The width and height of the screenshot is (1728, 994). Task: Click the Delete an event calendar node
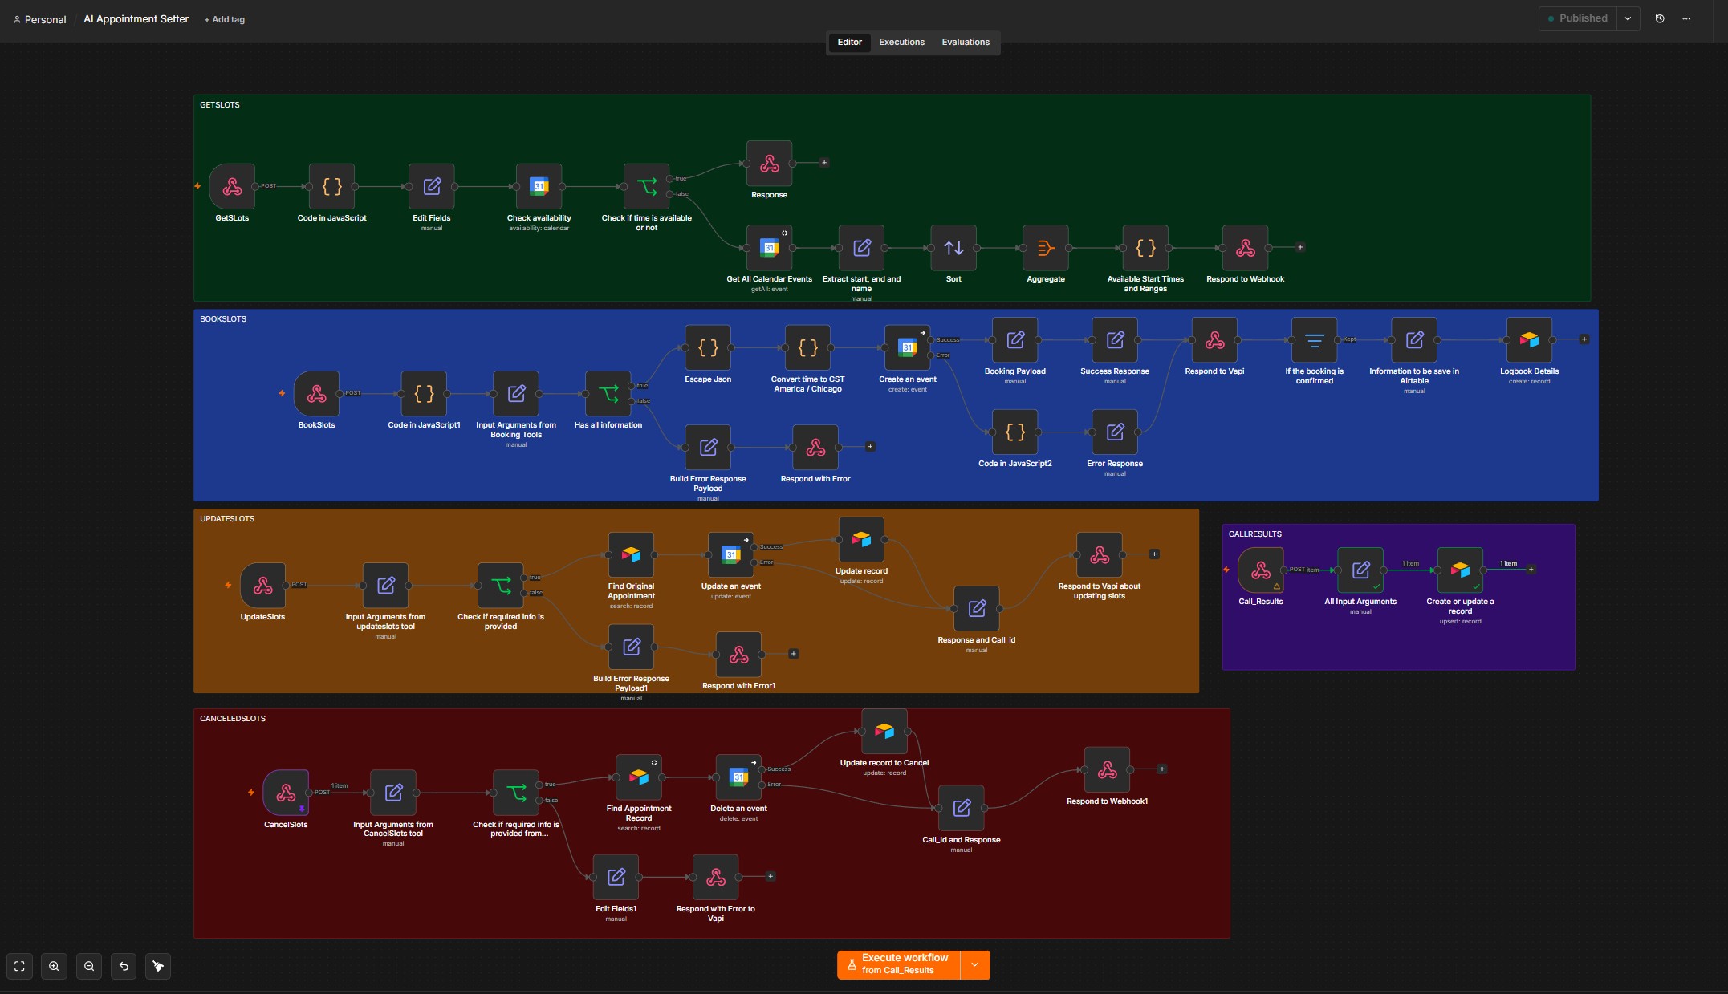pyautogui.click(x=739, y=777)
